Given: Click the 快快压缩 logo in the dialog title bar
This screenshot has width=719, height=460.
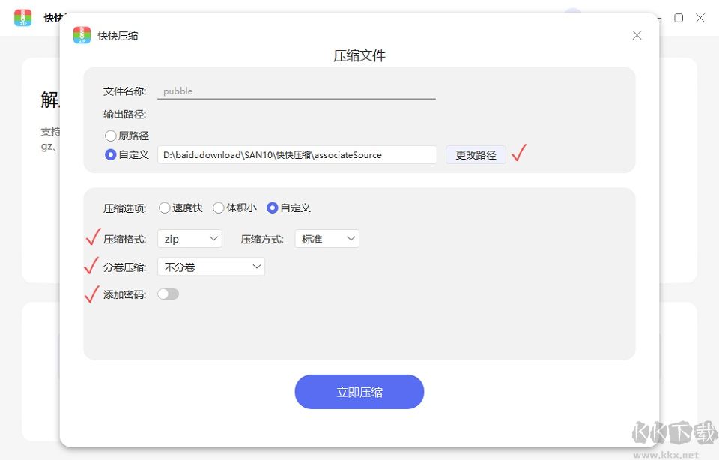Looking at the screenshot, I should coord(82,34).
